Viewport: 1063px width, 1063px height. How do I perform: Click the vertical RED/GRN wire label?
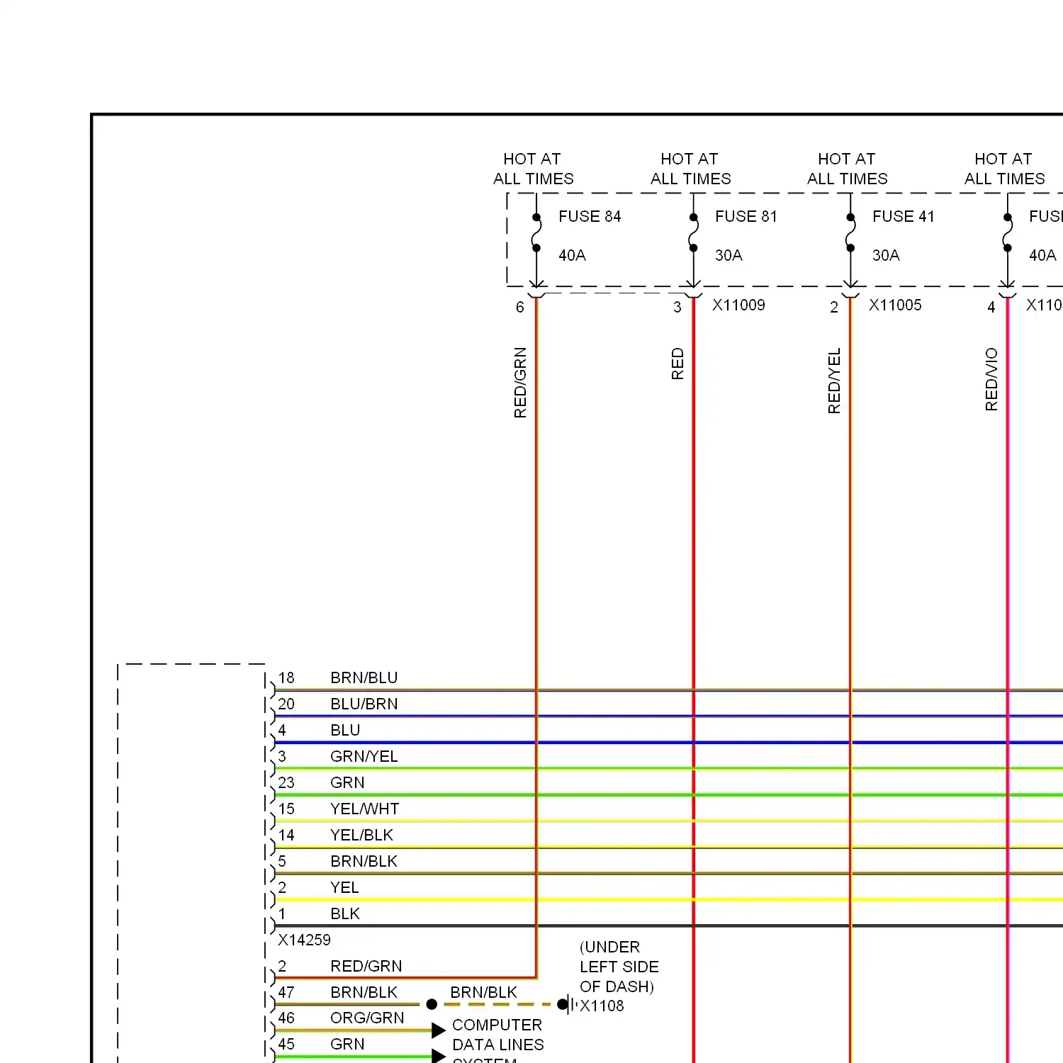(x=520, y=383)
